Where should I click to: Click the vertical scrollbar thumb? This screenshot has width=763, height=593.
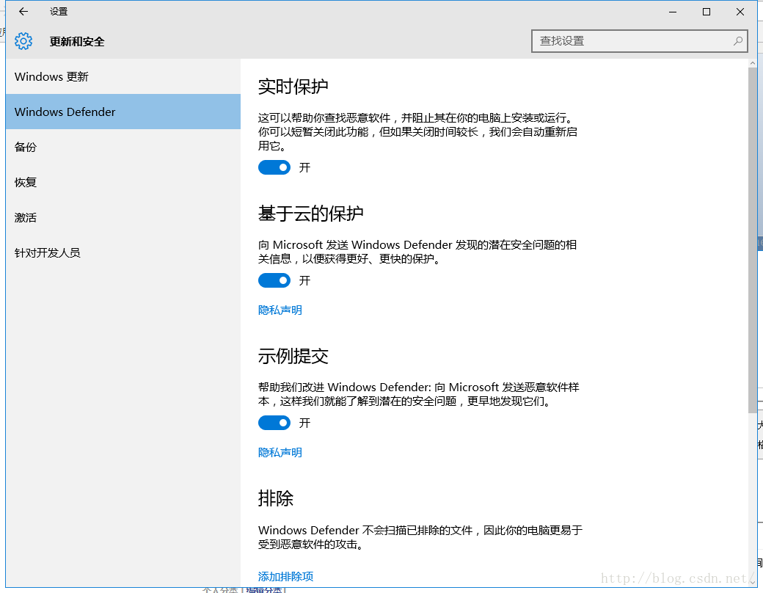coord(753,241)
